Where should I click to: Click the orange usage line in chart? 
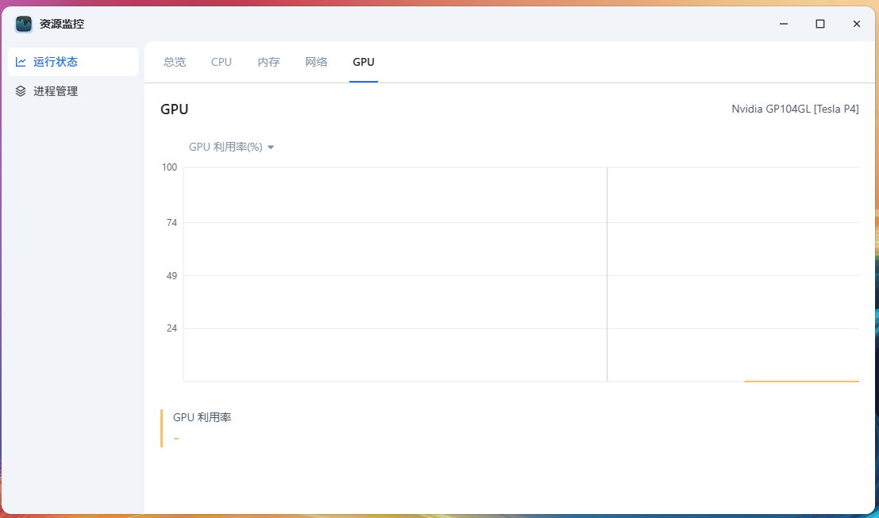[x=801, y=381]
